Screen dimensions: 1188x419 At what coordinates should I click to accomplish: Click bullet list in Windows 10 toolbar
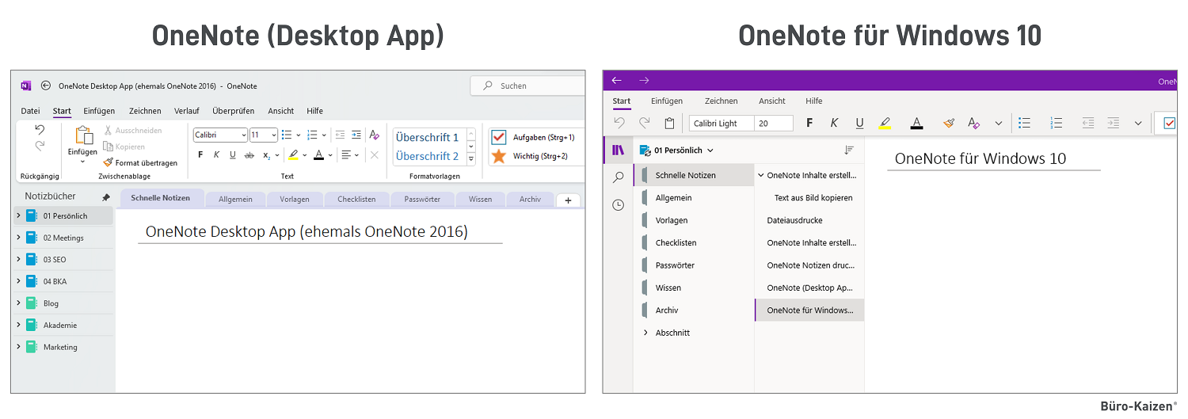[1025, 123]
